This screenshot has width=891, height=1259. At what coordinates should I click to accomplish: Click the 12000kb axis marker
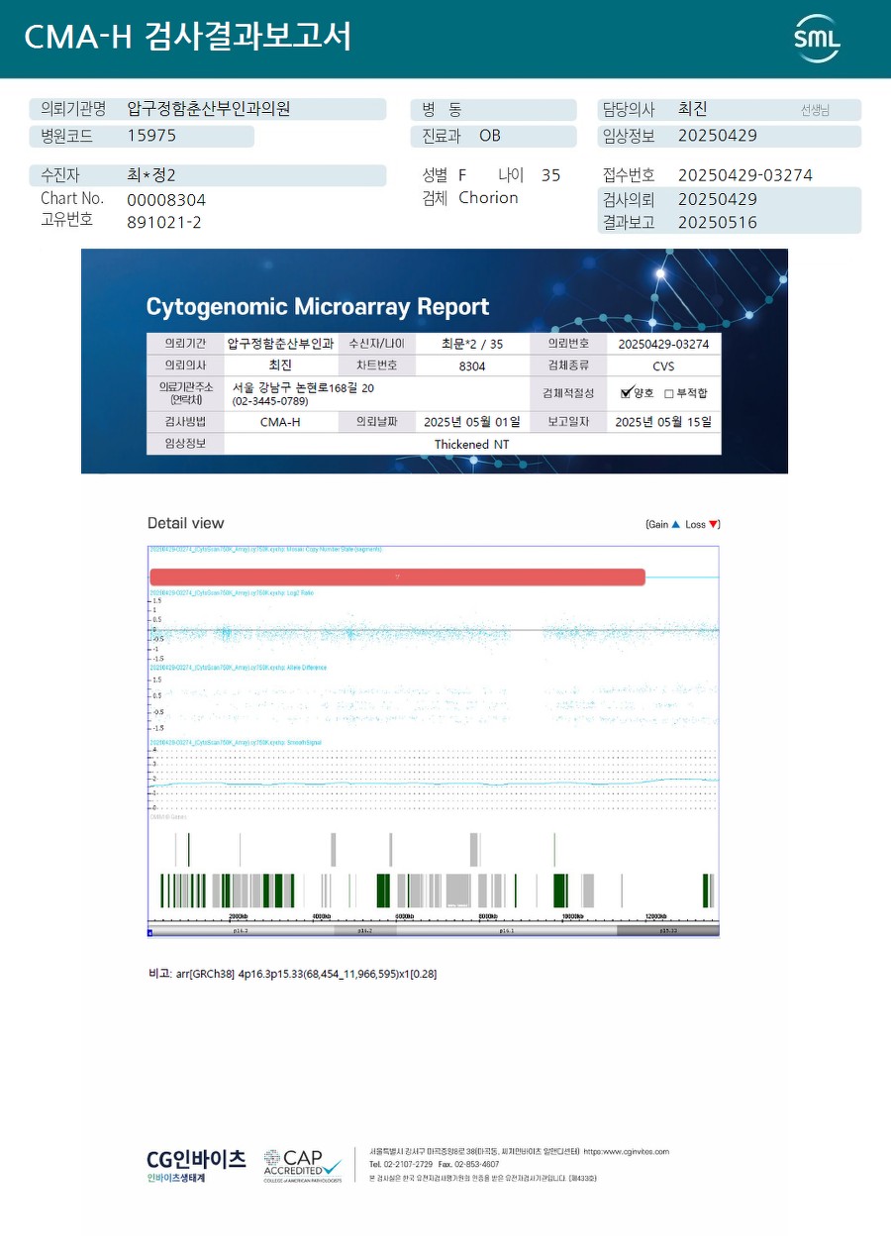click(x=655, y=917)
